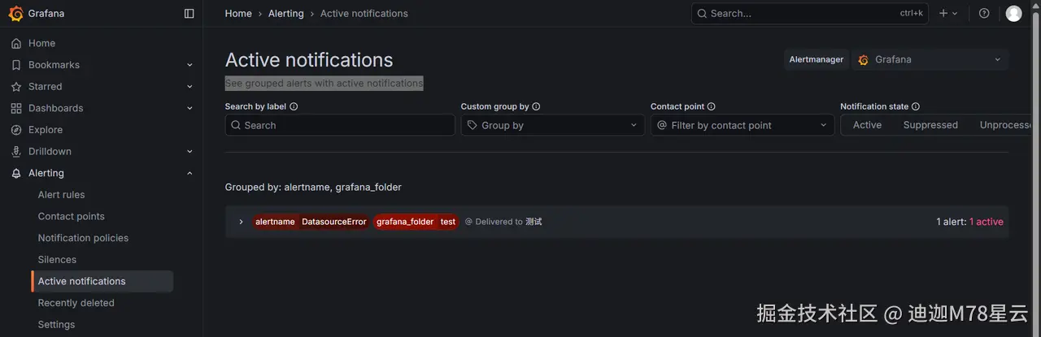Select the Active notification state option
The height and width of the screenshot is (337, 1041).
tap(867, 125)
